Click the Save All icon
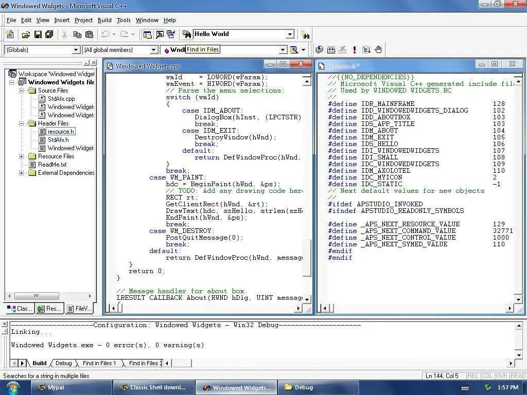The height and width of the screenshot is (395, 527). pyautogui.click(x=49, y=34)
